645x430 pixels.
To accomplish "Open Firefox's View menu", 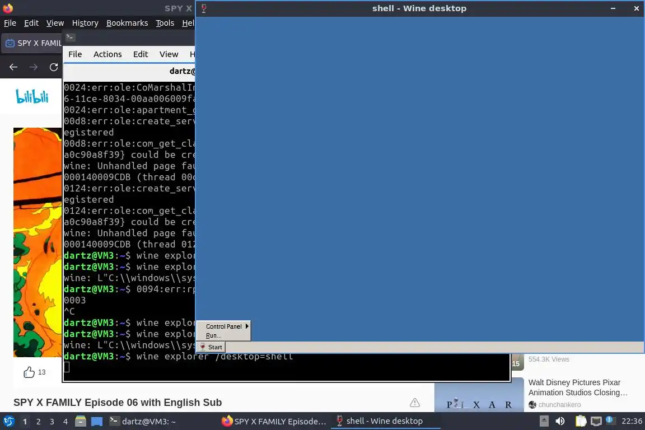I will click(55, 23).
